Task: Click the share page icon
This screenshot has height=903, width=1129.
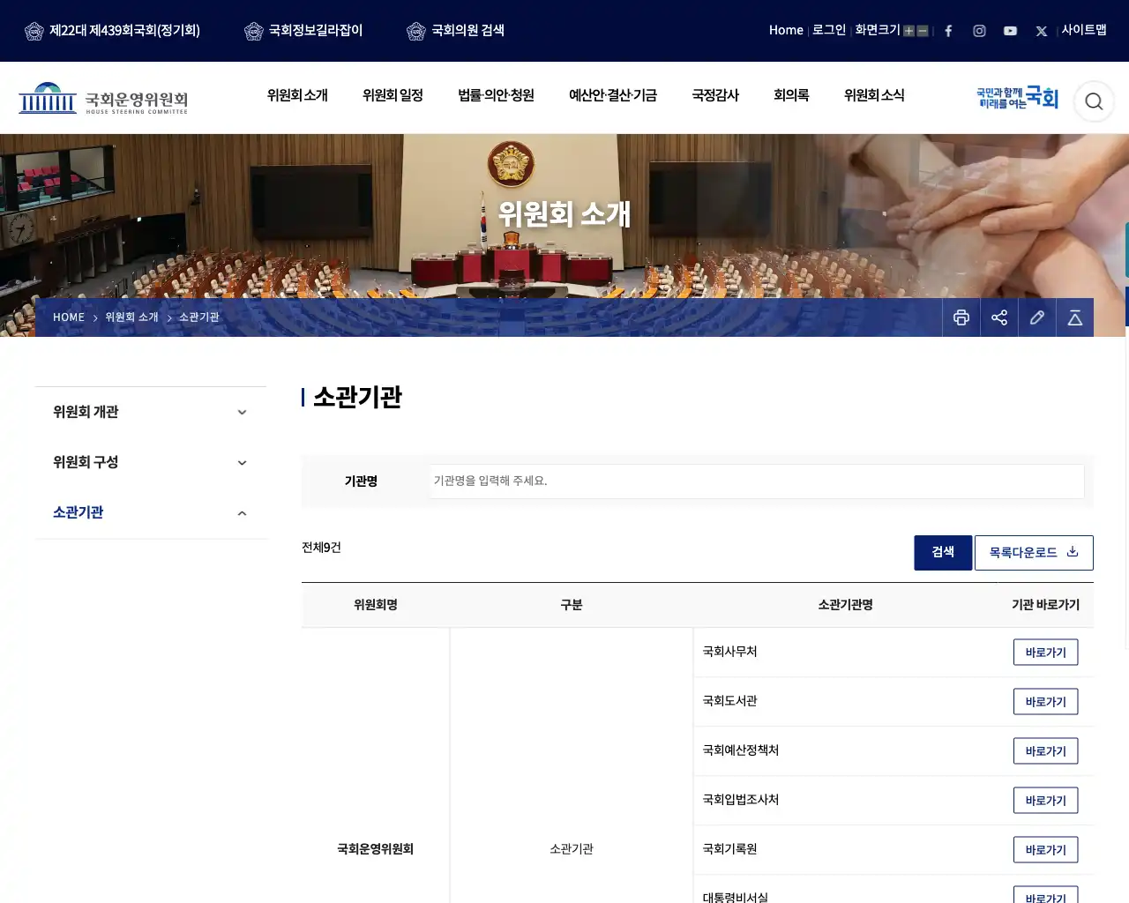Action: pyautogui.click(x=999, y=317)
